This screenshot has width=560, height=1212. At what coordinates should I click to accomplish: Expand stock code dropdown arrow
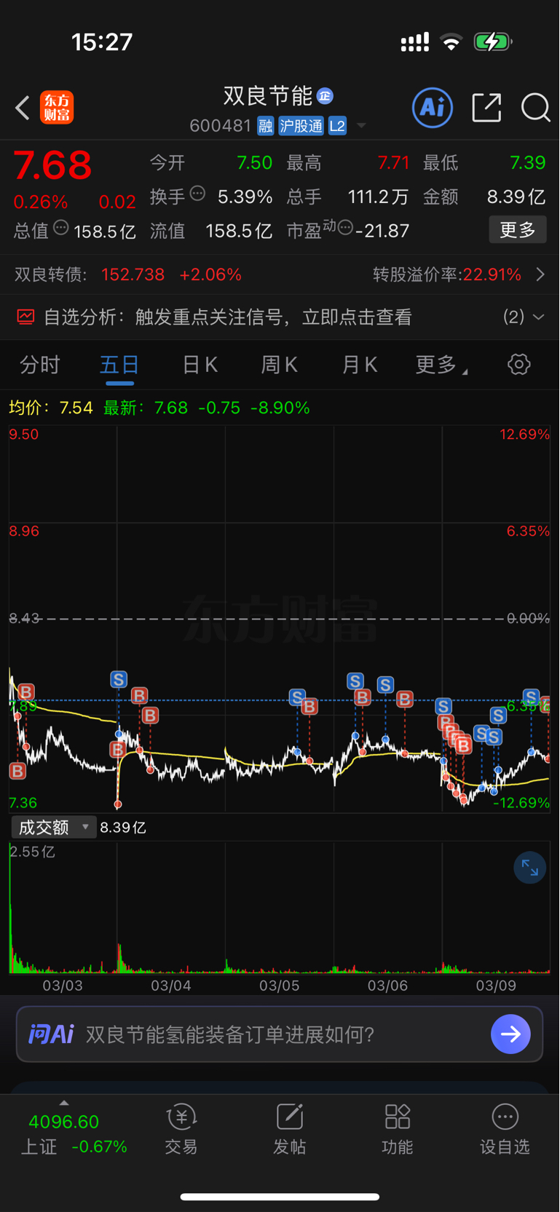[x=361, y=126]
